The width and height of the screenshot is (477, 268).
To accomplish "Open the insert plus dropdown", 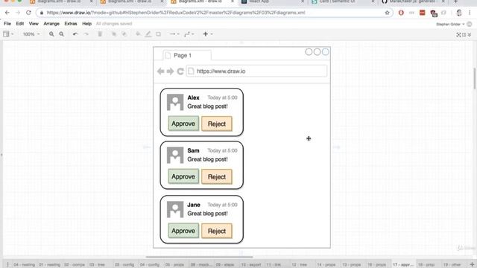I will pos(207,34).
